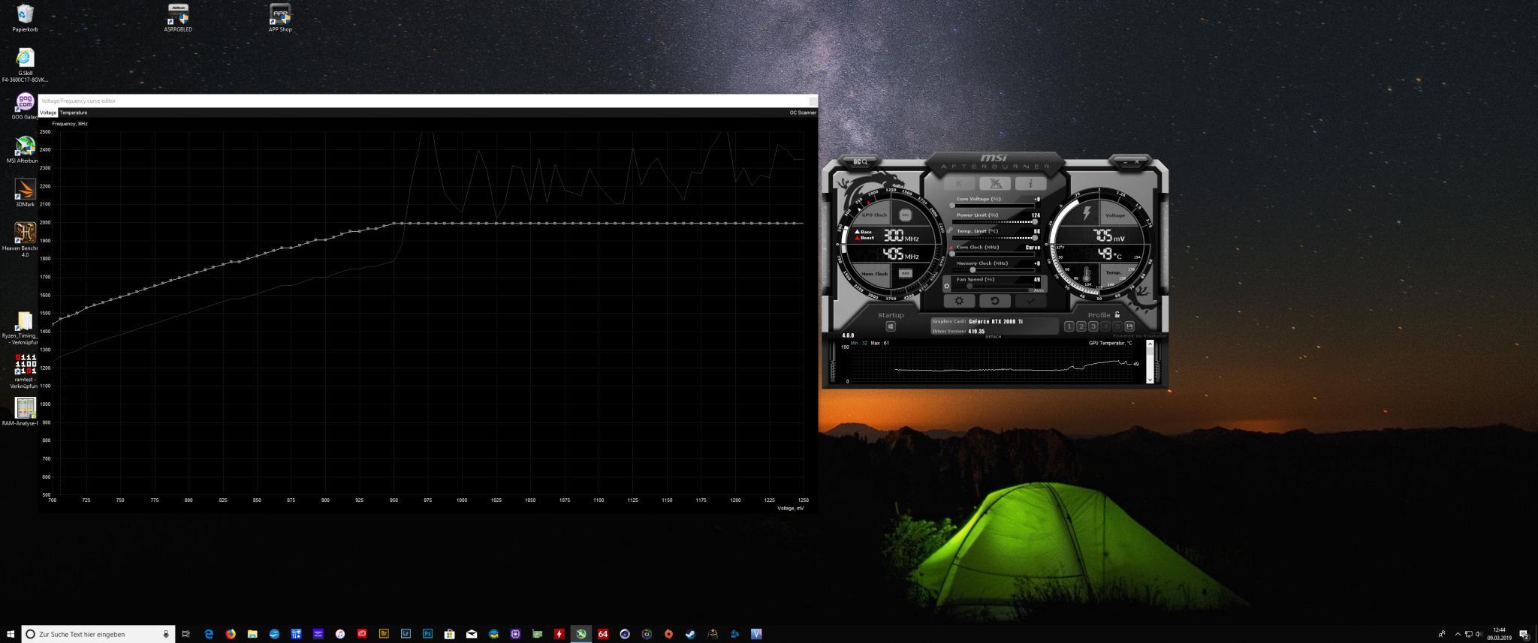Toggle the fan speed Auto button
This screenshot has height=643, width=1538.
pos(1039,290)
